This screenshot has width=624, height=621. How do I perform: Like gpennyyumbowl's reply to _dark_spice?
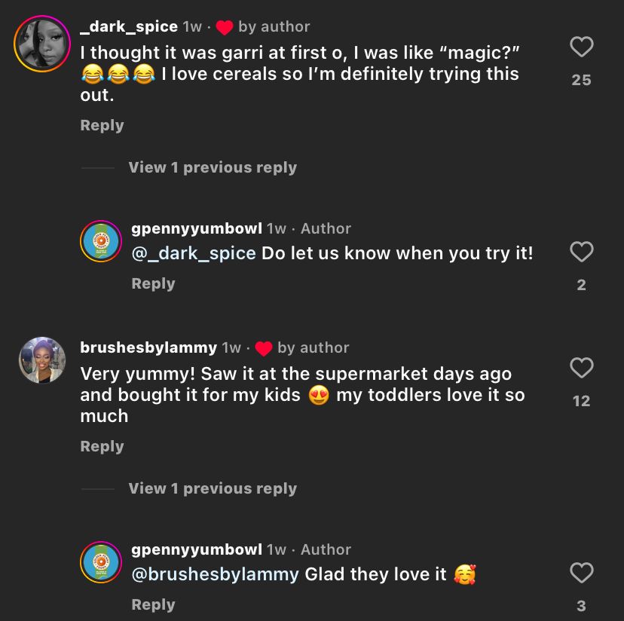coord(581,252)
